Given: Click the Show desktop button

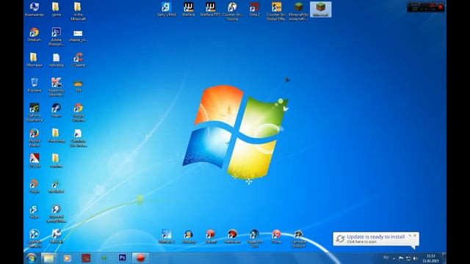Looking at the screenshot, I should 444,258.
